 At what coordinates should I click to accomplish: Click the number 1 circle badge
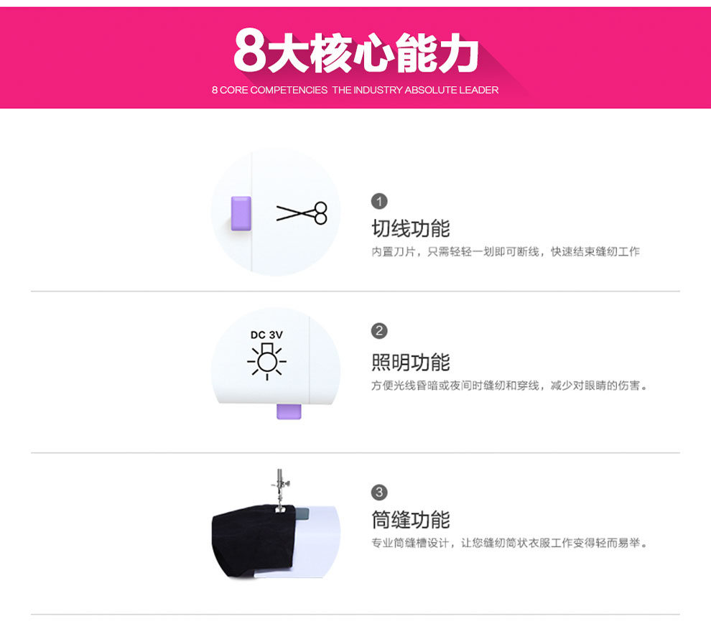pos(379,201)
